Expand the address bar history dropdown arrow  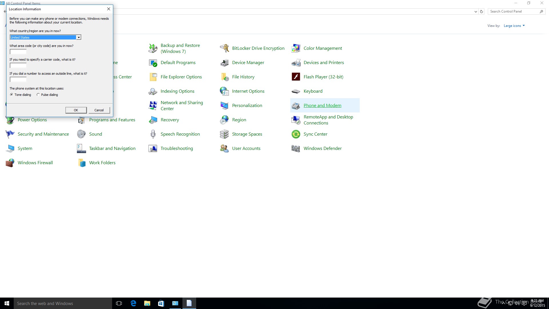[x=476, y=12]
